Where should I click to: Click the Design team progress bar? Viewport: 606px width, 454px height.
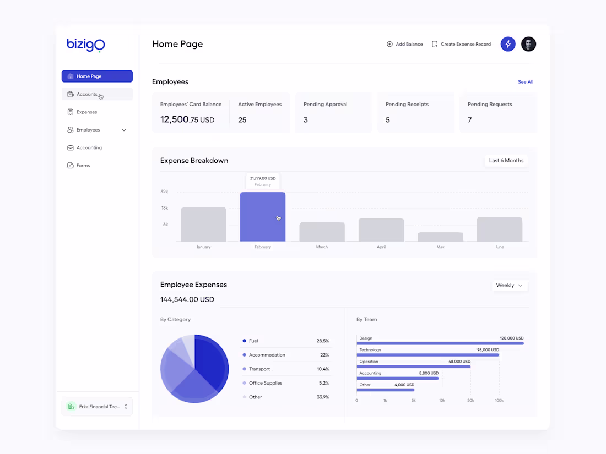[x=441, y=343]
